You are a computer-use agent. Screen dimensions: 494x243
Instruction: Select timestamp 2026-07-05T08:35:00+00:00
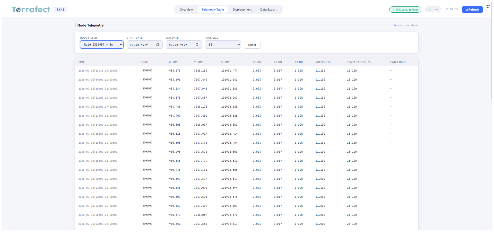98,71
